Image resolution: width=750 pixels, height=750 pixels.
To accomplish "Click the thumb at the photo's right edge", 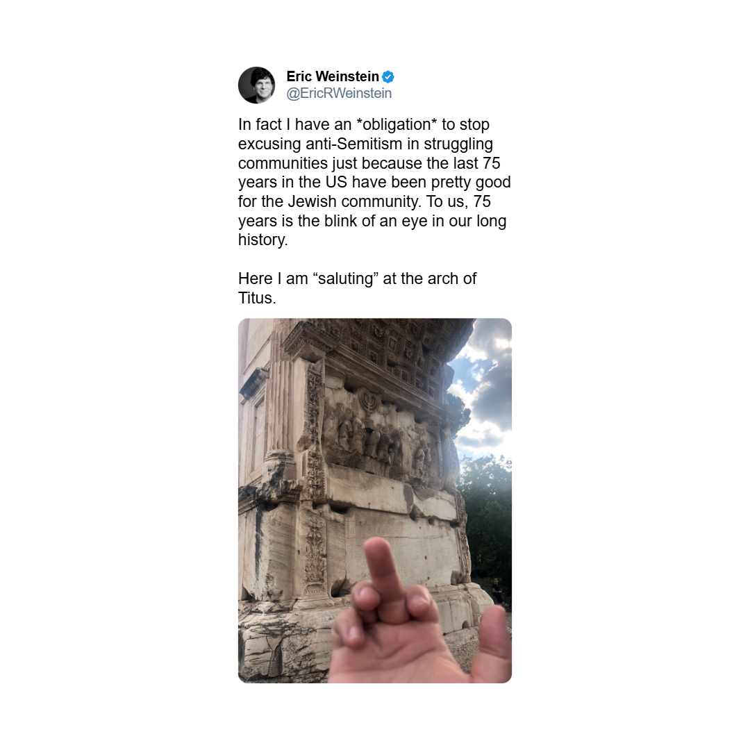I will [494, 641].
